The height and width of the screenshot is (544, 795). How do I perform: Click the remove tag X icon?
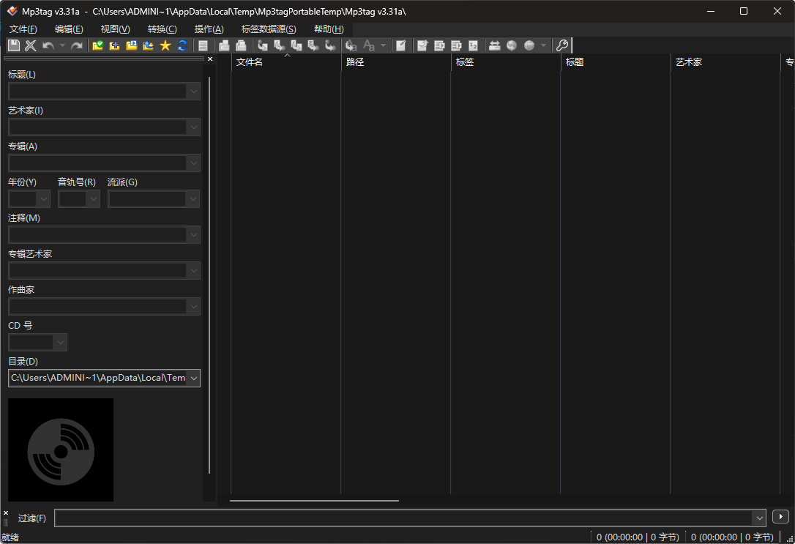[31, 45]
